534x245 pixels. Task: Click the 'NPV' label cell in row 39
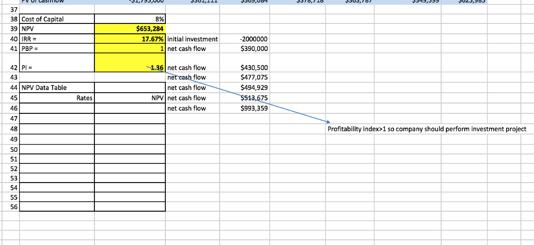tap(57, 29)
